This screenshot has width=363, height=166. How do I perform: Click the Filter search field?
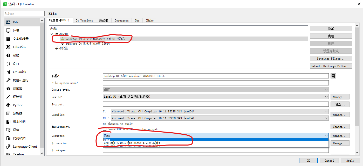click(24, 13)
